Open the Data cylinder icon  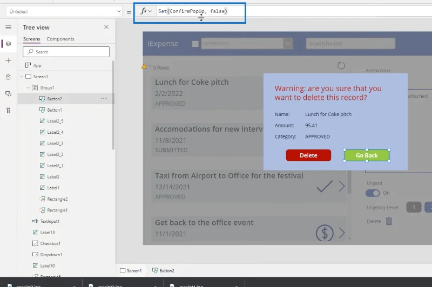pyautogui.click(x=8, y=77)
